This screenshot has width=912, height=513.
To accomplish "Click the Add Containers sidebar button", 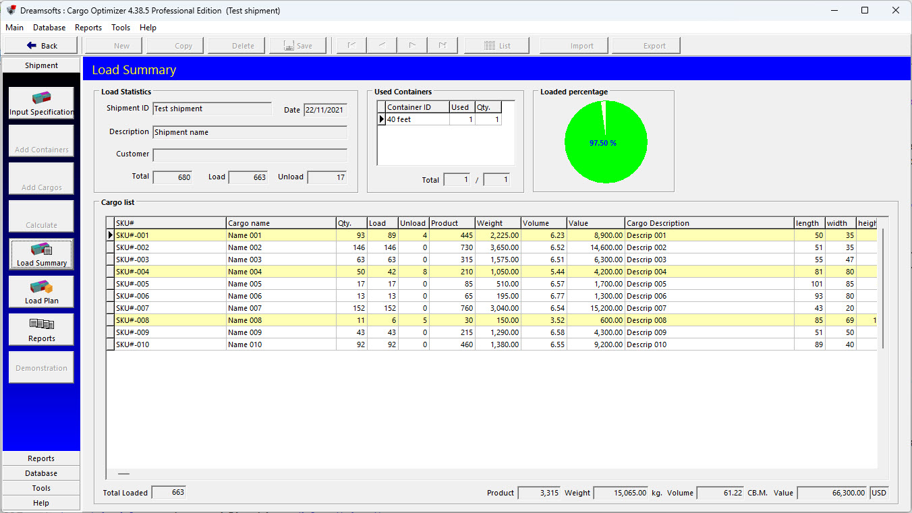I will tap(41, 141).
